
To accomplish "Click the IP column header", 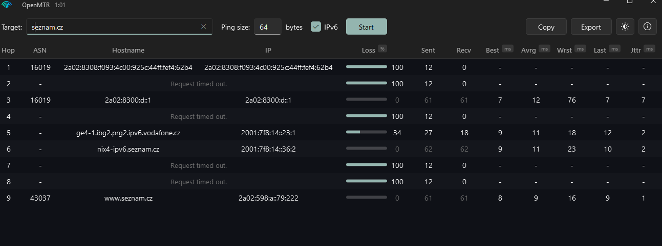I will point(268,50).
